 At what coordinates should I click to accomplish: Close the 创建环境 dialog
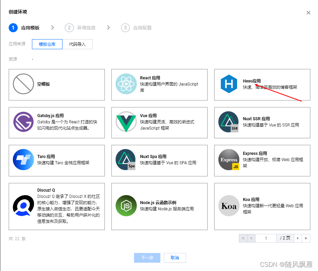click(308, 13)
